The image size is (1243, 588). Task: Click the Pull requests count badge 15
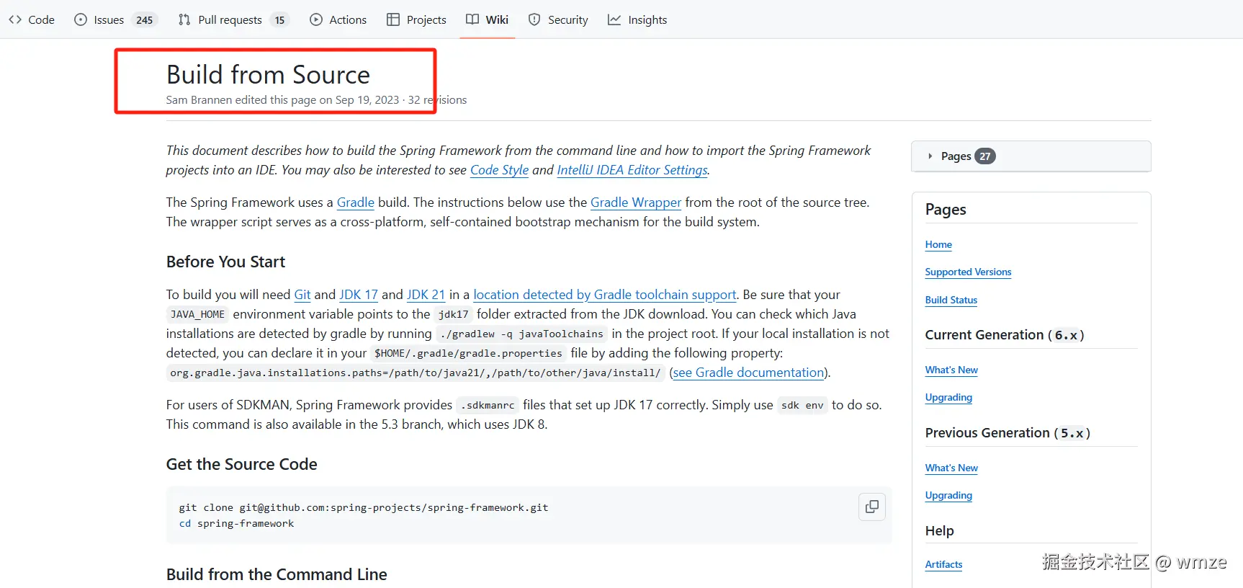(x=279, y=20)
